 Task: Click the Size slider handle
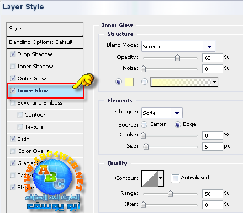[146, 146]
